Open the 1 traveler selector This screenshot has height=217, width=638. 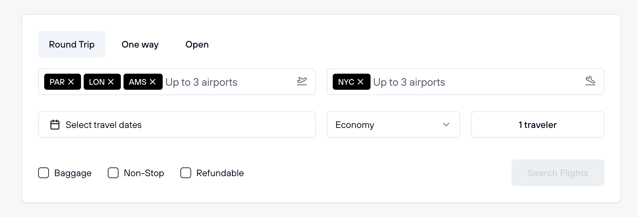pyautogui.click(x=537, y=125)
